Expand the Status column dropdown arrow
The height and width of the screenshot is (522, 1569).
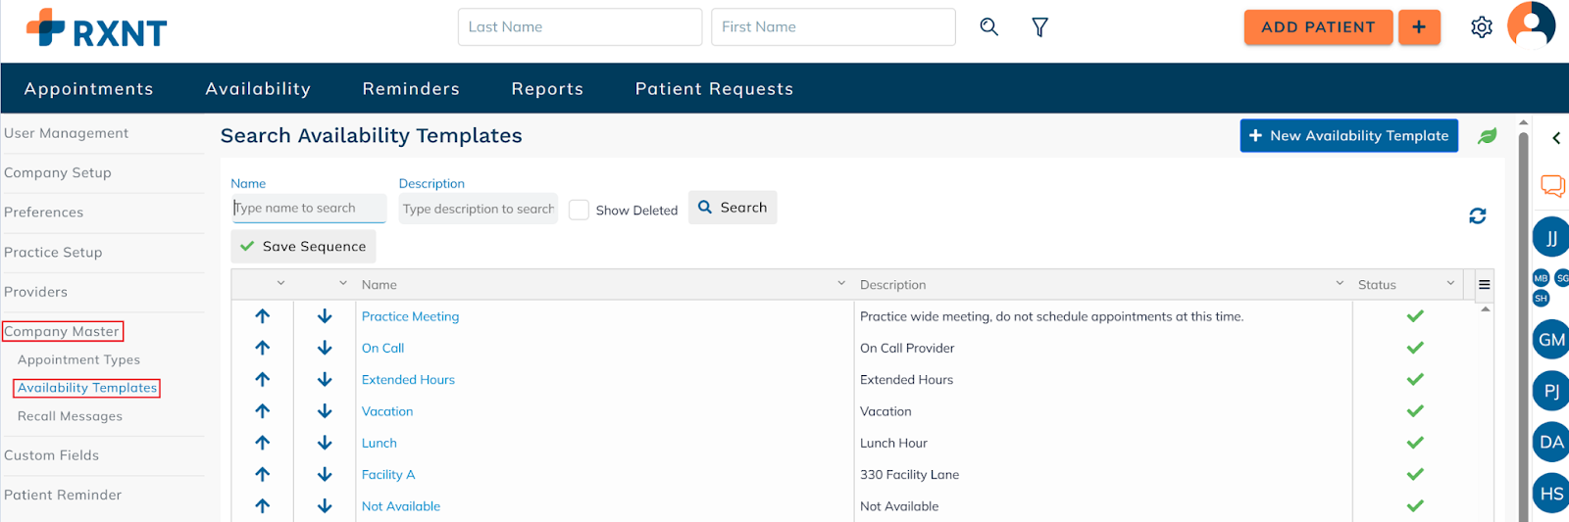pyautogui.click(x=1450, y=284)
